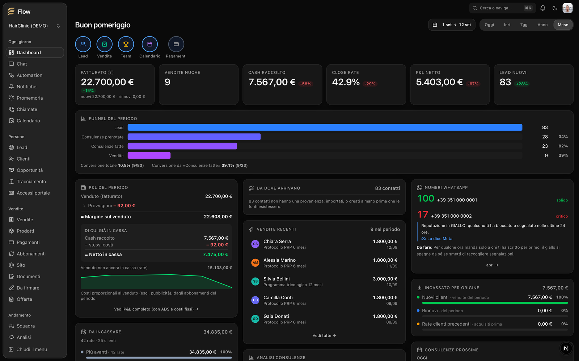
Task: Switch the period to 7gg
Action: coord(524,25)
